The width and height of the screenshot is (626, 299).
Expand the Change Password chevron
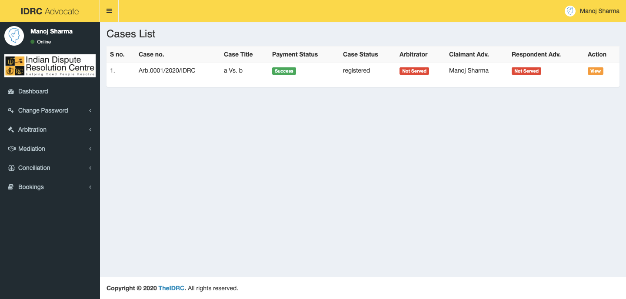pos(90,111)
